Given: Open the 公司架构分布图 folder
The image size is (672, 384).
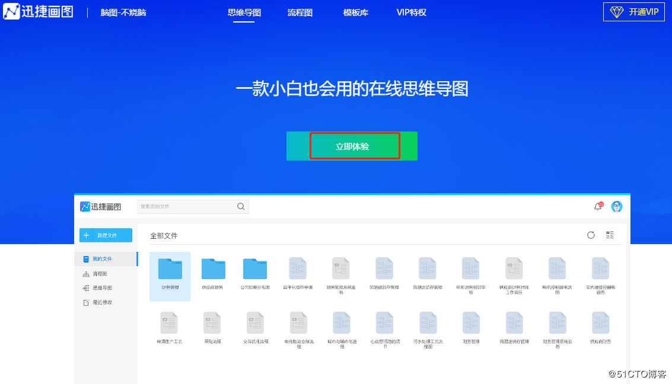Looking at the screenshot, I should click(x=255, y=274).
